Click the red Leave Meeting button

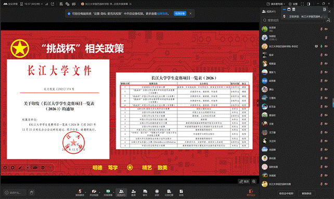(x=251, y=193)
